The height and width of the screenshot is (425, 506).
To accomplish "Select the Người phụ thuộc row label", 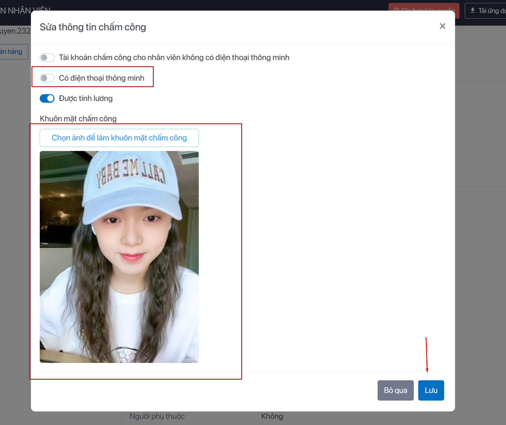I will [x=157, y=416].
